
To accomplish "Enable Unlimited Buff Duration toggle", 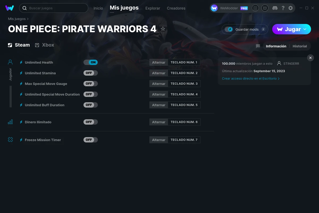I will point(91,105).
